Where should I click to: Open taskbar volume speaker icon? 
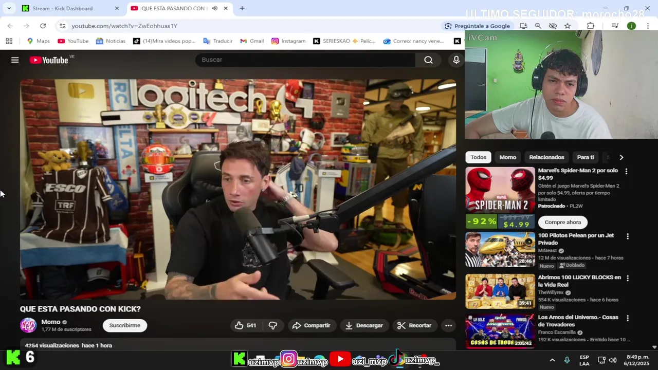click(612, 360)
